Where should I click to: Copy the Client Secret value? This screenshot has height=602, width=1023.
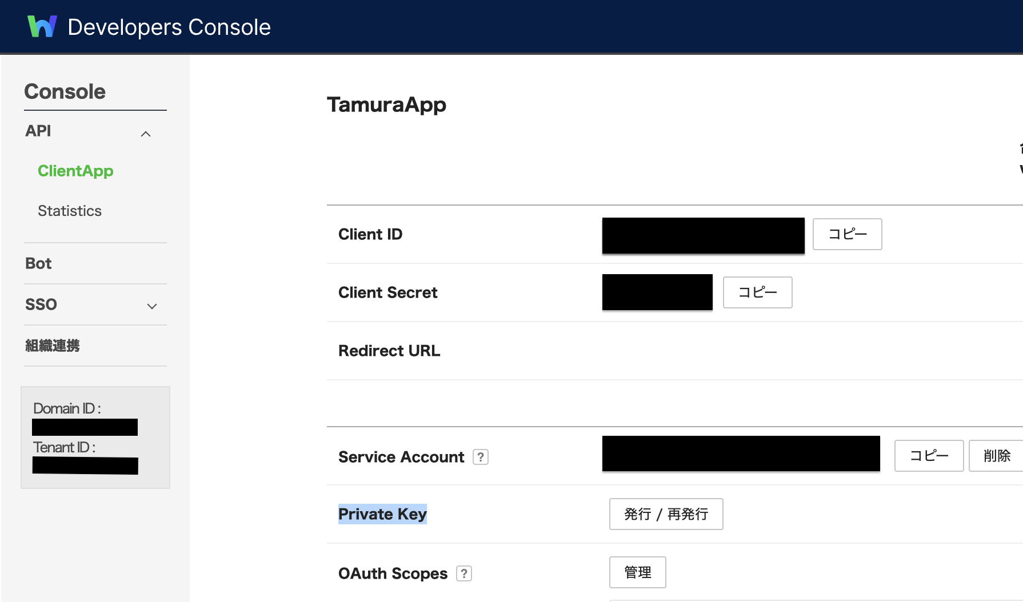click(x=758, y=292)
